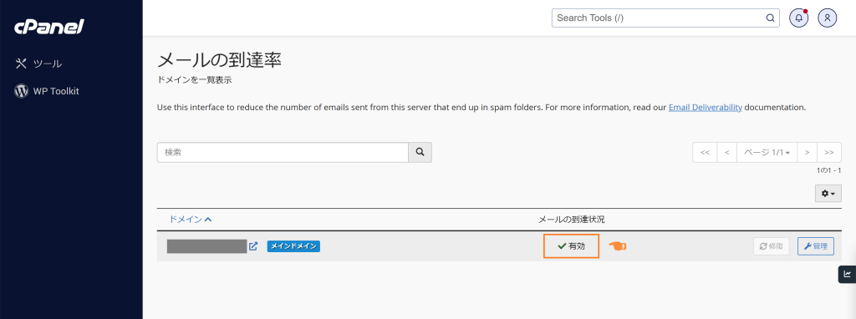Image resolution: width=856 pixels, height=319 pixels.
Task: Click the magnifier icon in Search Tools
Action: pos(770,18)
